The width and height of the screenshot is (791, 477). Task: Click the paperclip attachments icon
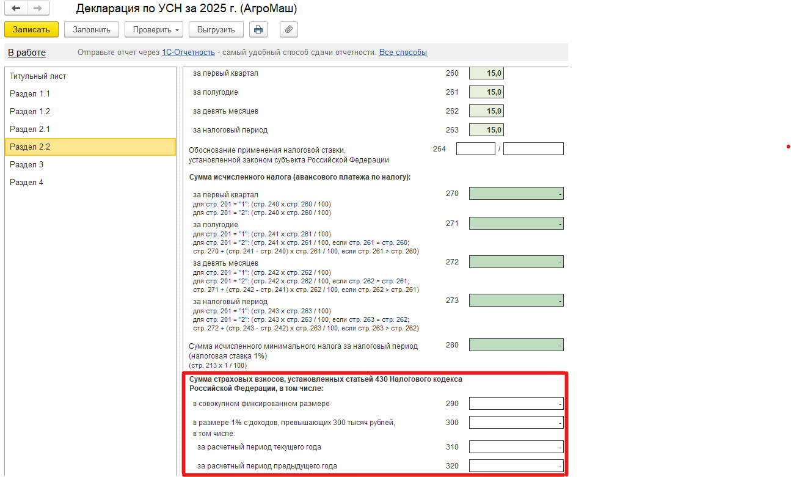(289, 29)
